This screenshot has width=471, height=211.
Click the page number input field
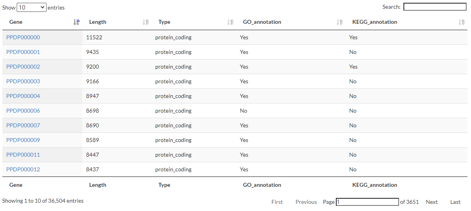pyautogui.click(x=367, y=202)
